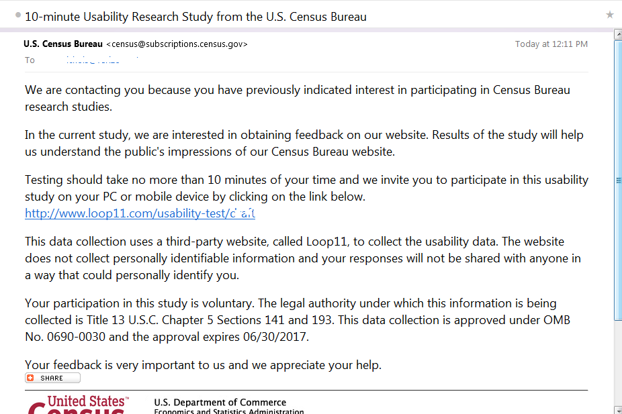Click the sender name U.S. Census Bureau
The width and height of the screenshot is (622, 414).
click(63, 44)
